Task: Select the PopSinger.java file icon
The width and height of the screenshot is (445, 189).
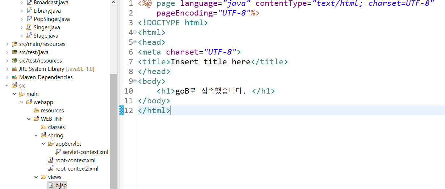Action: 29,19
